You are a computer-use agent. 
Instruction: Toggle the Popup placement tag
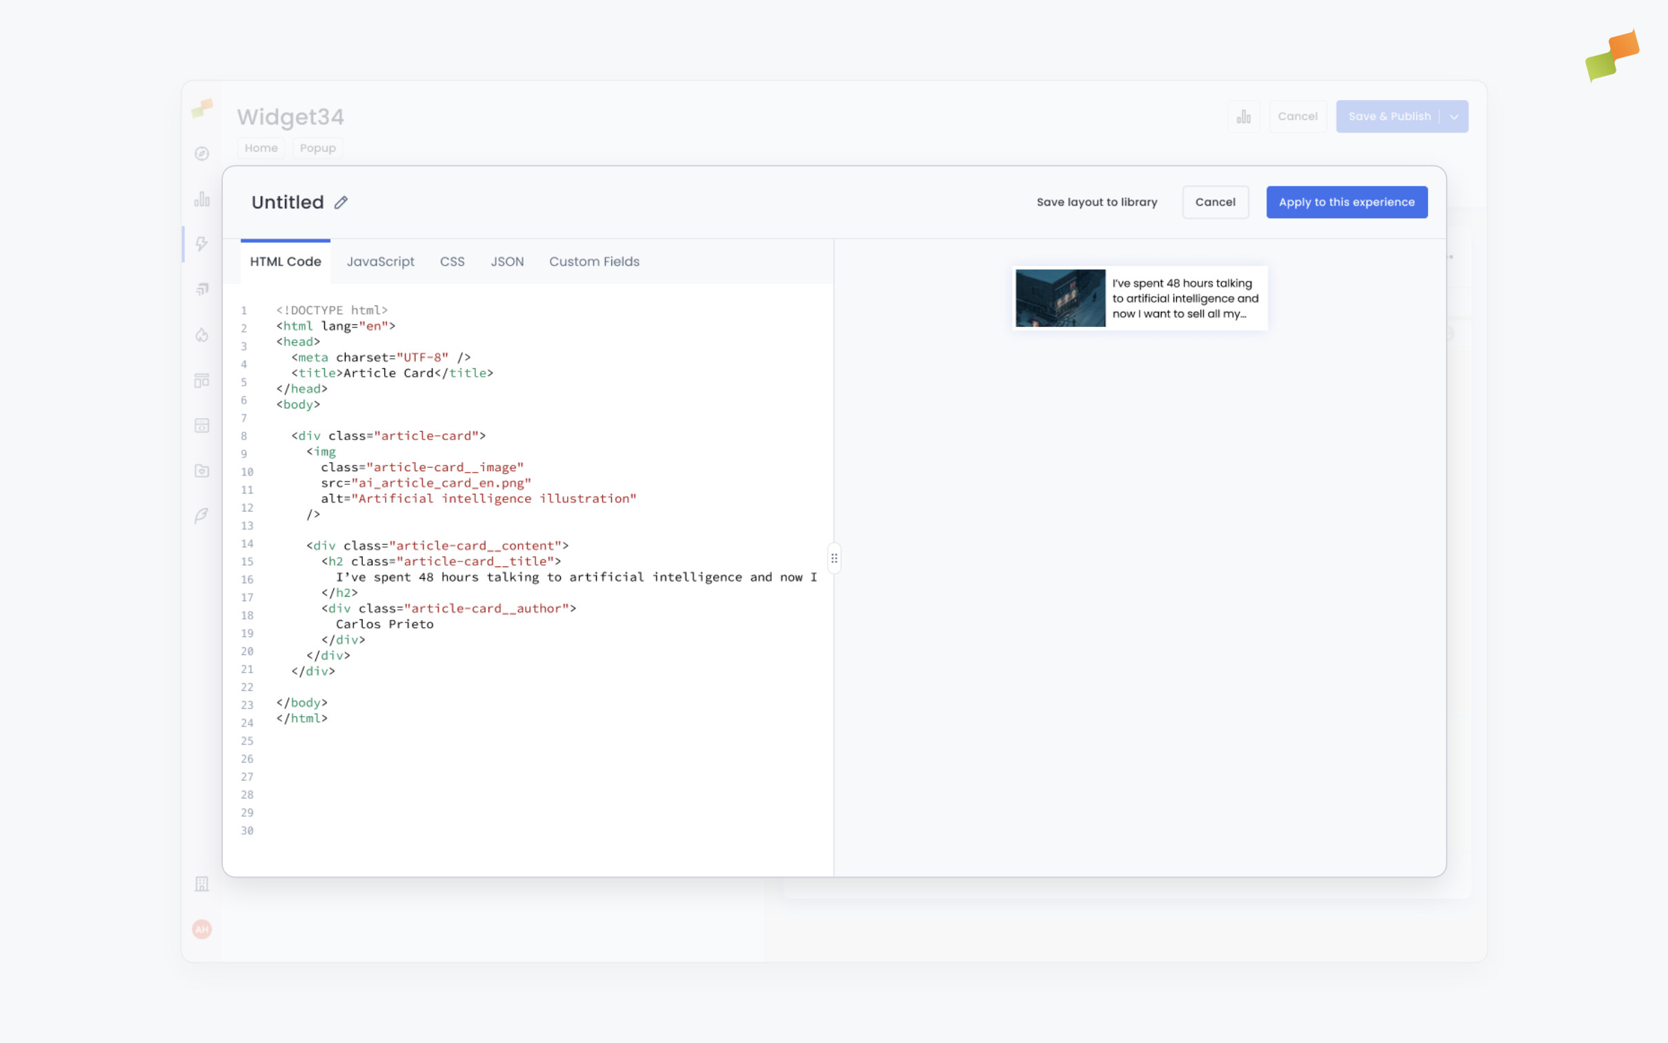(x=317, y=148)
